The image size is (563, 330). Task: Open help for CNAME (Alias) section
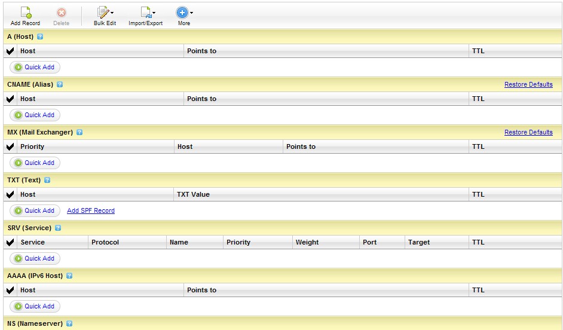coord(60,84)
